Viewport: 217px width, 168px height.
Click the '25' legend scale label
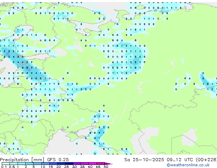66,167
